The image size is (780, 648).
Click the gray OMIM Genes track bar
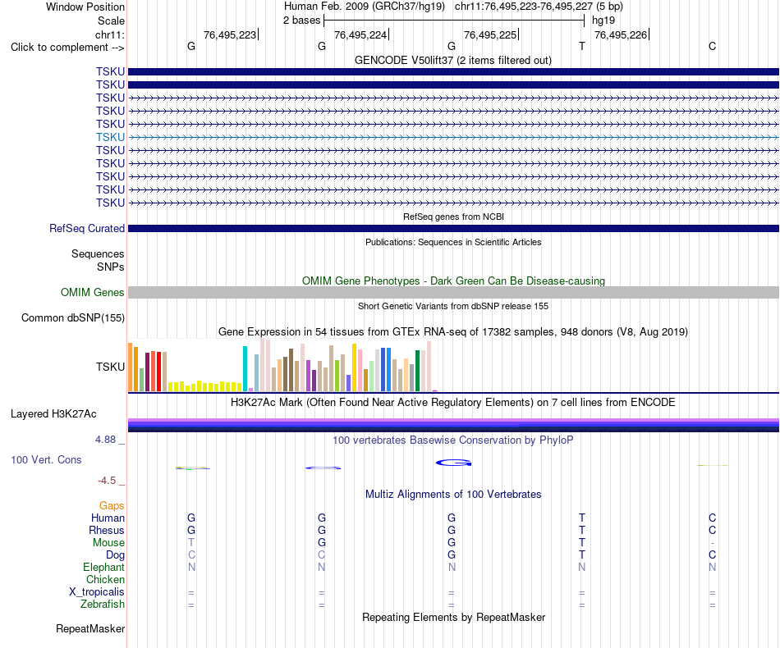point(453,292)
